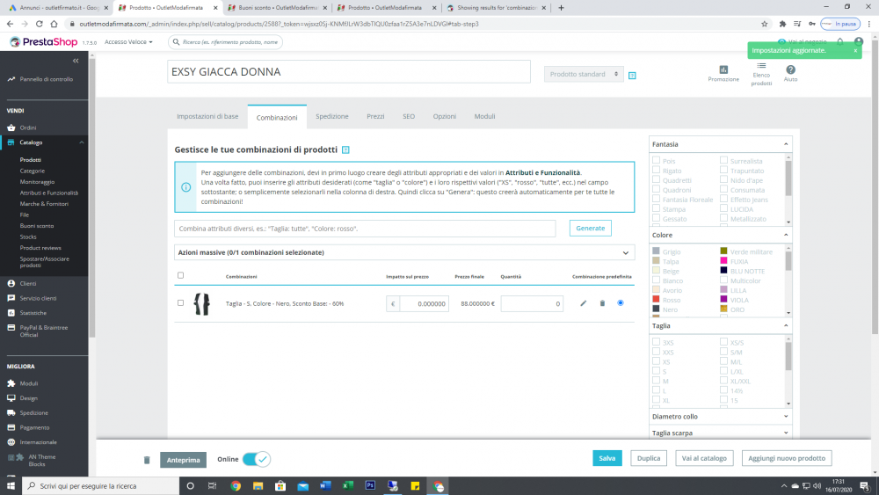Tick the checkbox for the Taglia S Nero combination
The image size is (879, 495).
(180, 302)
